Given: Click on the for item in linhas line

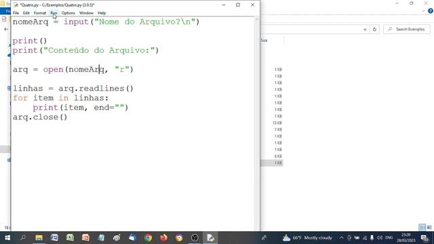Looking at the screenshot, I should 60,98.
